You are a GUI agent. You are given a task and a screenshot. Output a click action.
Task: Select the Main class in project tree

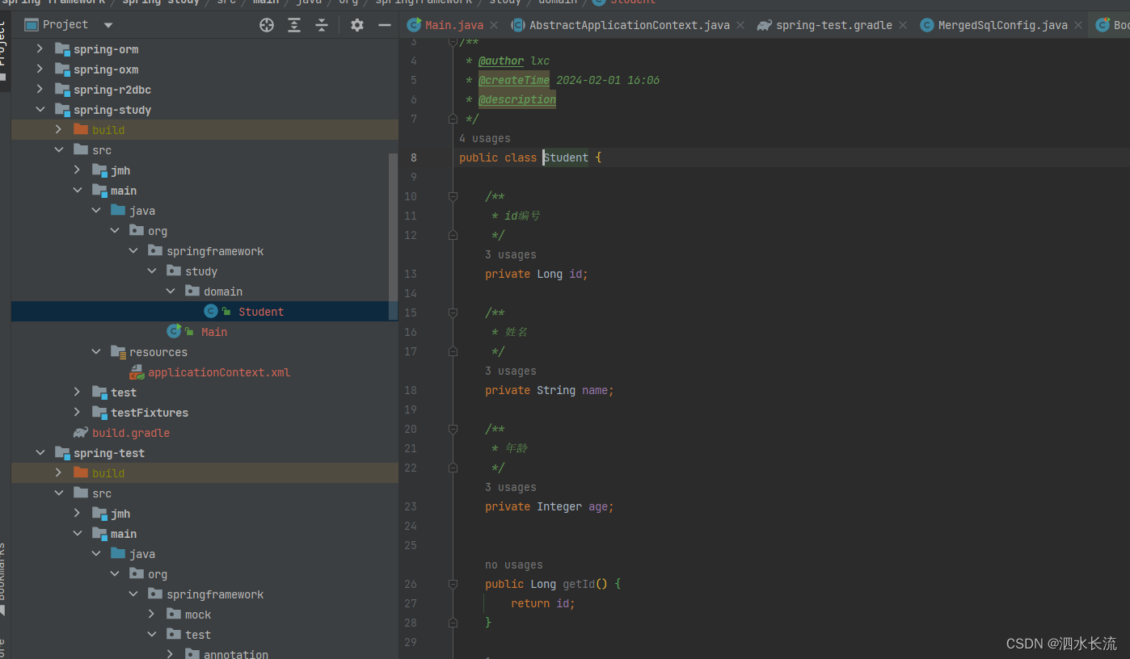[x=214, y=332]
